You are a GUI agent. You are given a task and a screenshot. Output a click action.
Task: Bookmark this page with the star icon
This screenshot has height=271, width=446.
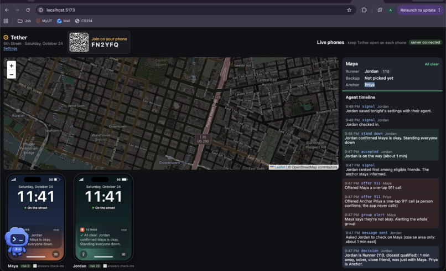pyautogui.click(x=349, y=10)
